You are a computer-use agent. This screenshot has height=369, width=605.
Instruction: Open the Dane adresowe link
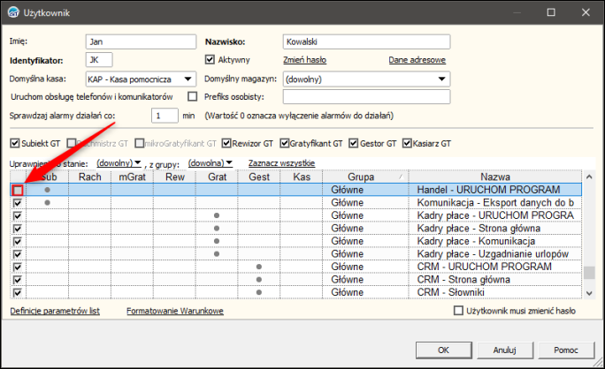[x=417, y=60]
